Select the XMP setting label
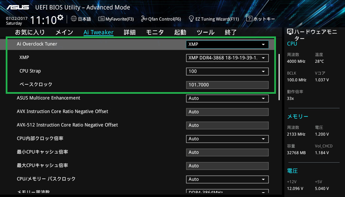 24,57
